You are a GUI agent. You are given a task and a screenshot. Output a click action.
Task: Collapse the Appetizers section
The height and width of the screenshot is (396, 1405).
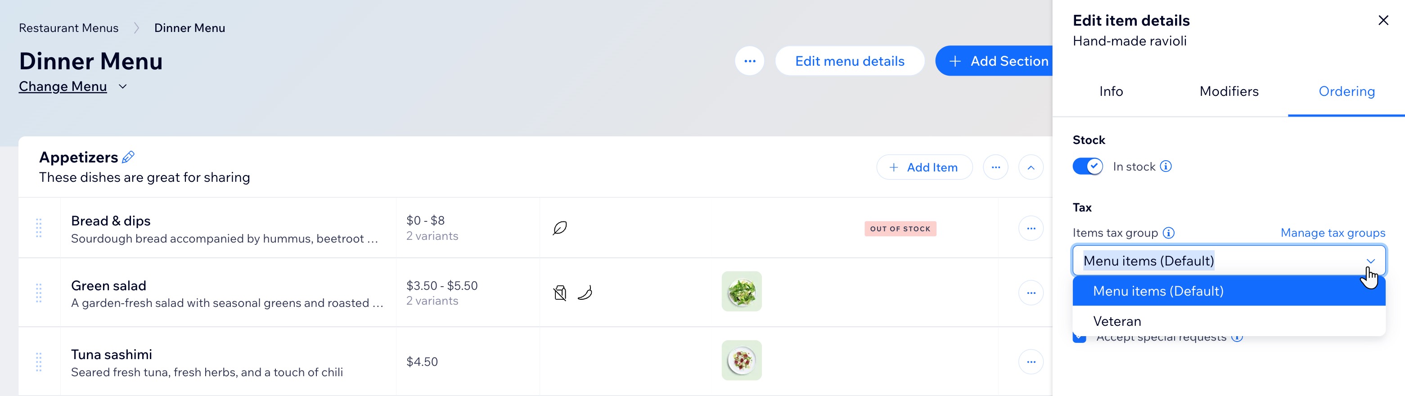1030,167
